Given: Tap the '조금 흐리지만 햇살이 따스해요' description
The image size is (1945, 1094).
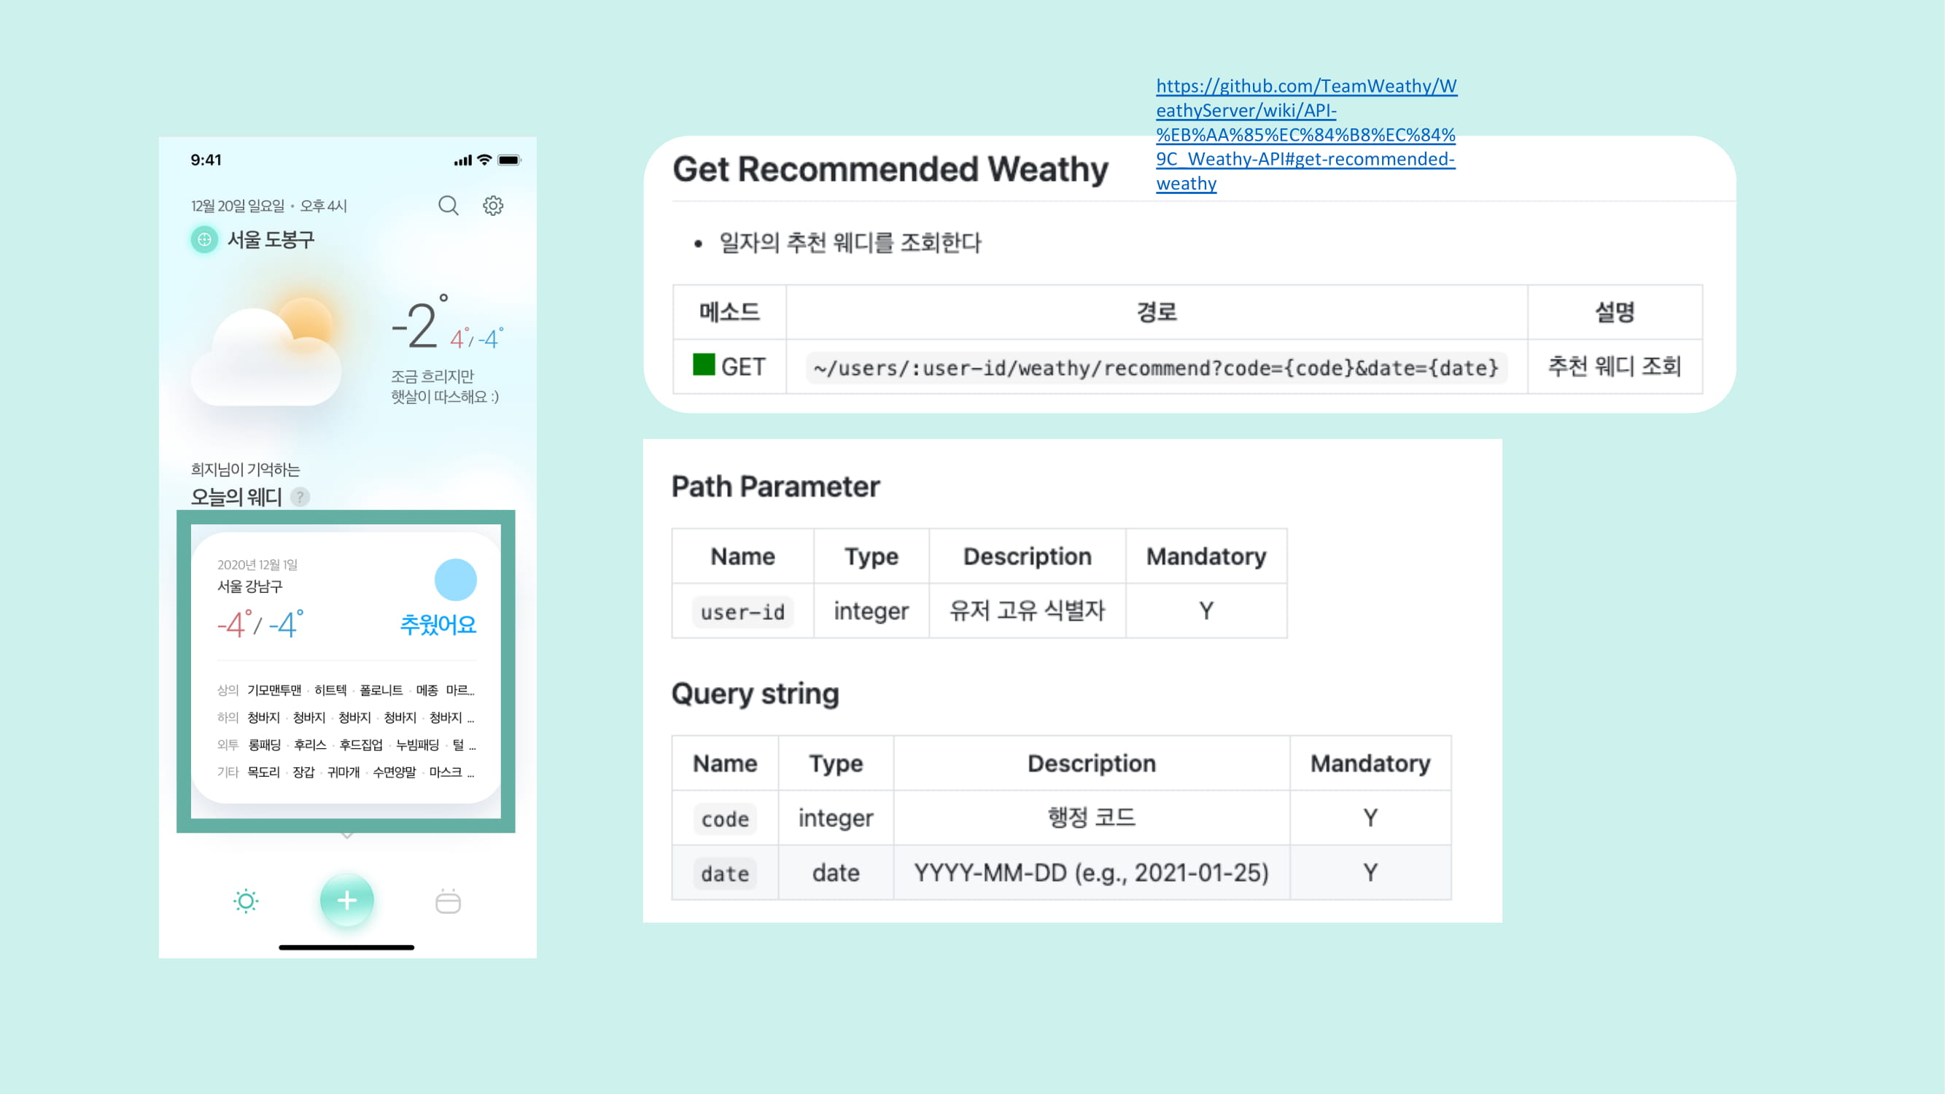Looking at the screenshot, I should tap(445, 386).
